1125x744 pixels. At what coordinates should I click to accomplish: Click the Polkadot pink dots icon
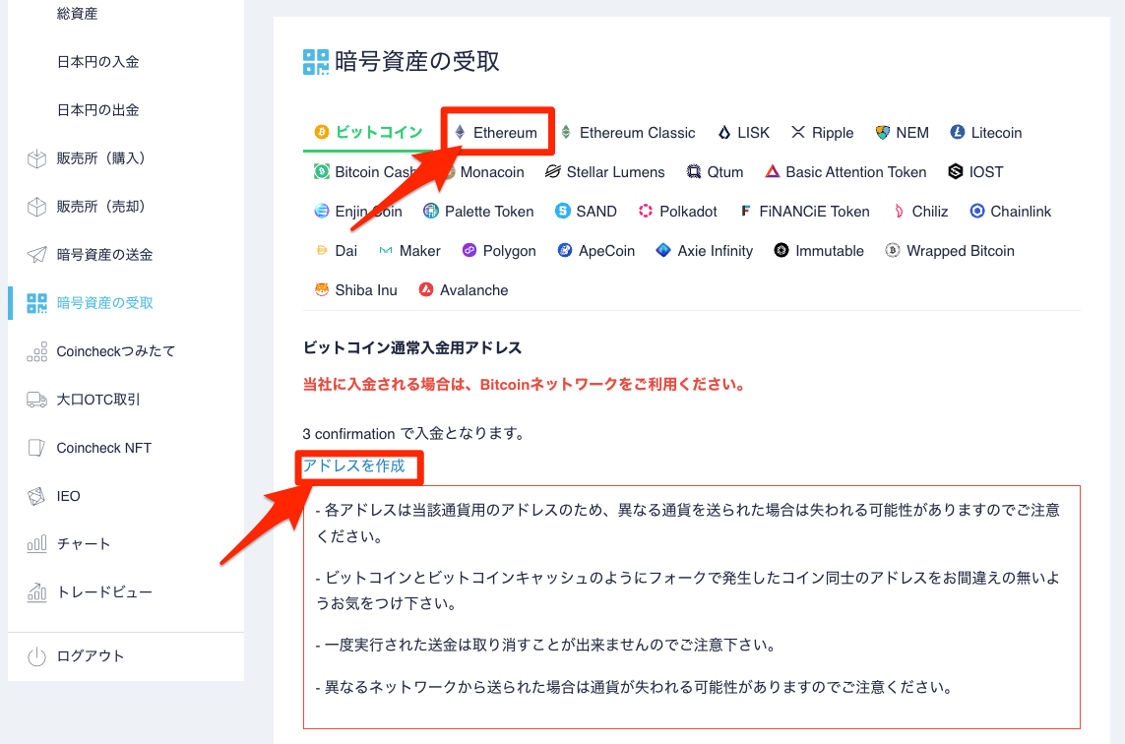pyautogui.click(x=646, y=211)
